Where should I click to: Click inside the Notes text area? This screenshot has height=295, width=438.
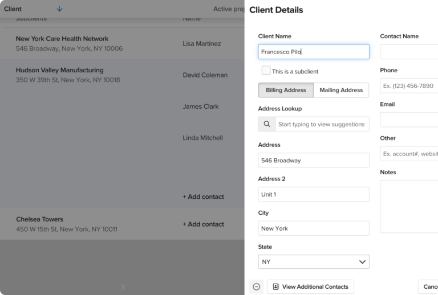coord(409,207)
